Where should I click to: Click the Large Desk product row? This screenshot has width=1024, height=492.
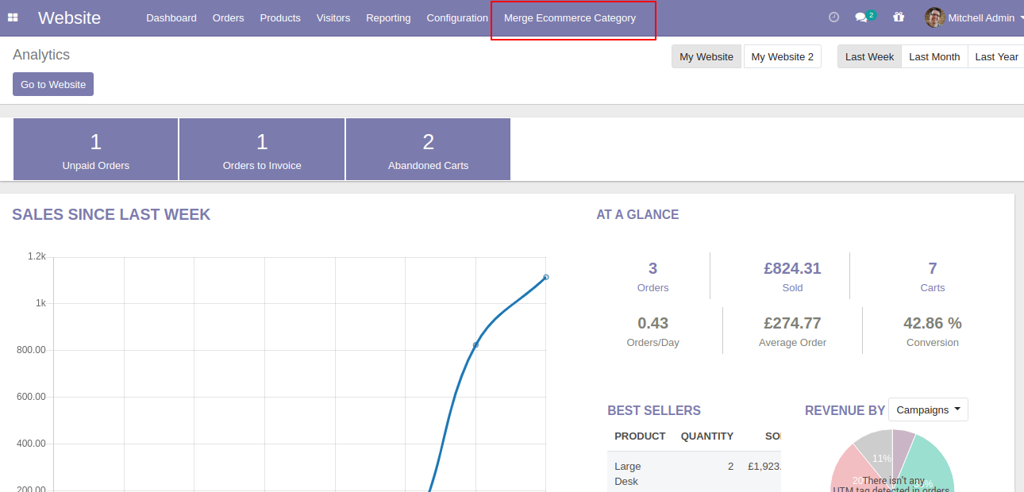click(x=695, y=474)
